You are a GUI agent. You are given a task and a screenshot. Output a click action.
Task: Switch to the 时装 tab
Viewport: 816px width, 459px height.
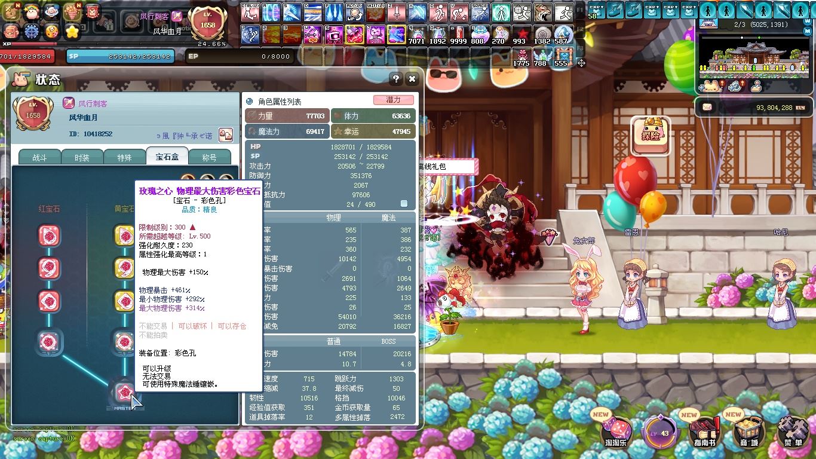[82, 158]
